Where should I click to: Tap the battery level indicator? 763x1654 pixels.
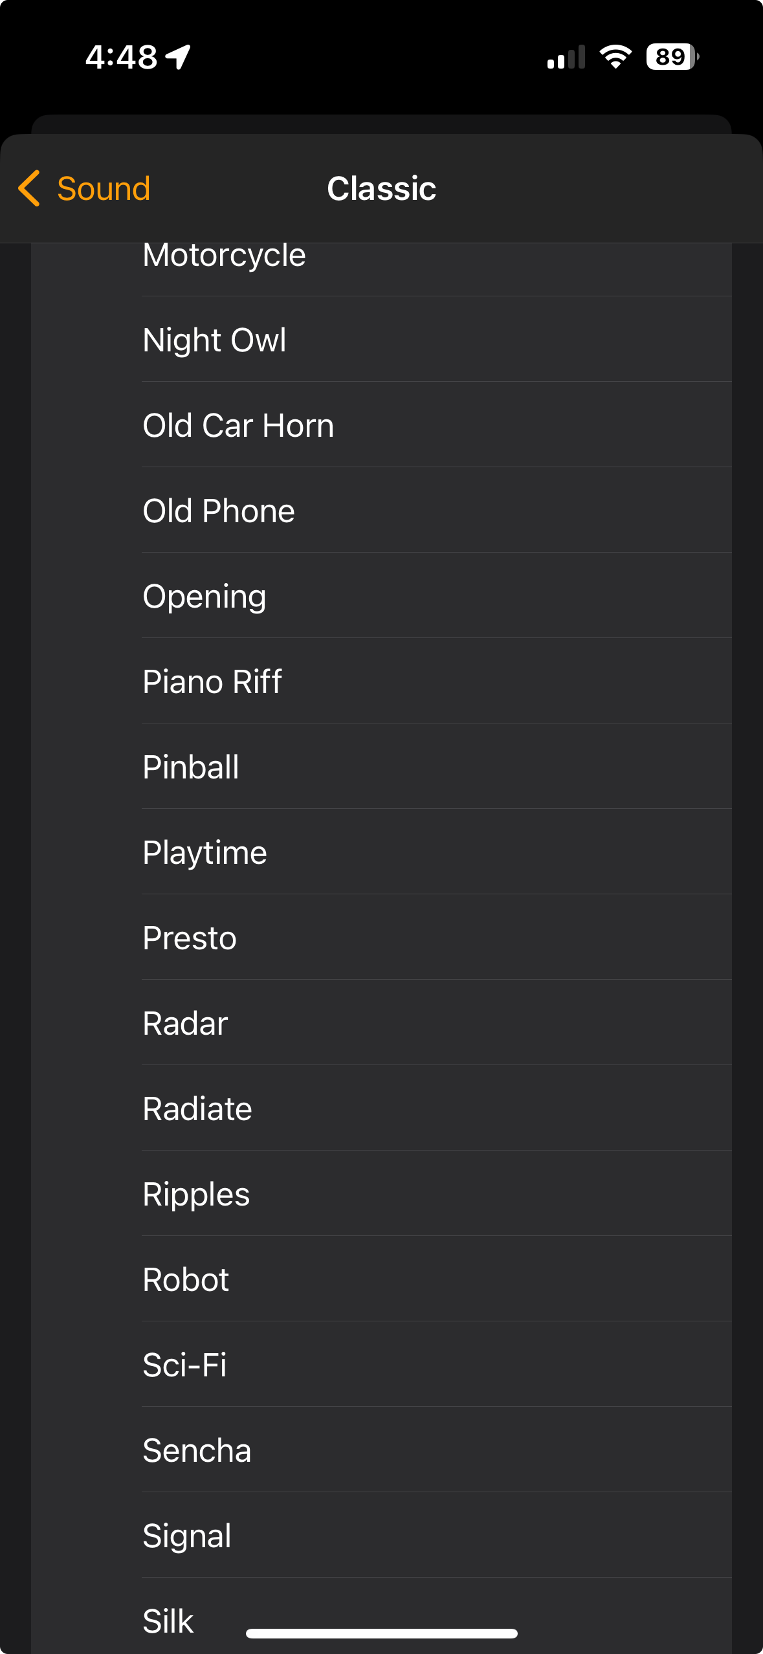pyautogui.click(x=672, y=57)
